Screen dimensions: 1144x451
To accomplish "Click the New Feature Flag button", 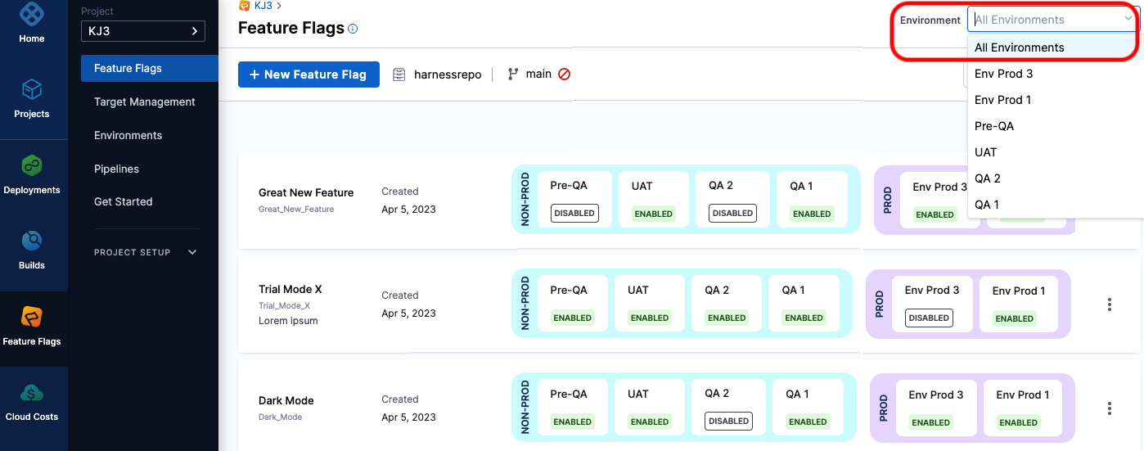I will point(308,74).
